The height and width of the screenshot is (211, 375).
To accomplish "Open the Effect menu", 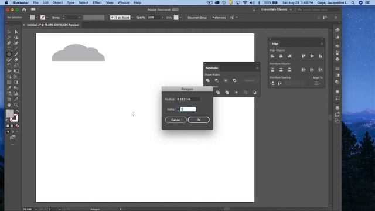I will [x=97, y=2].
